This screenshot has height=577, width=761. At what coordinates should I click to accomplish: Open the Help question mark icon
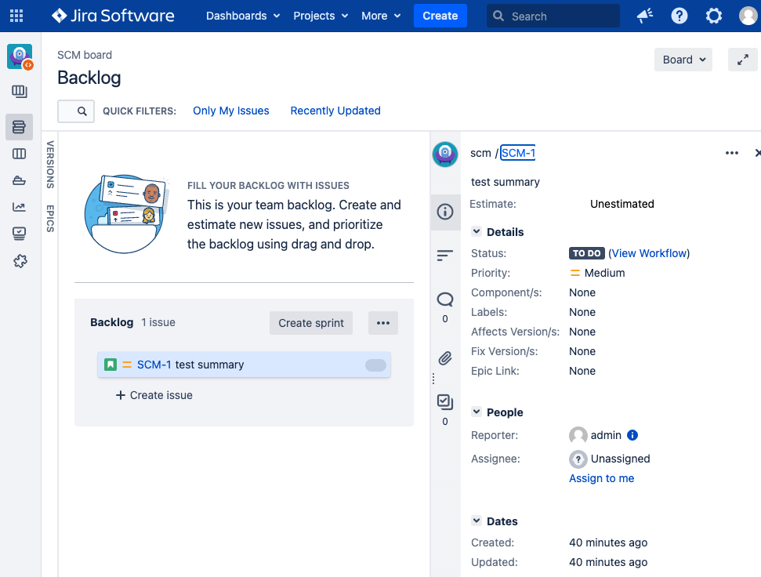click(x=679, y=16)
